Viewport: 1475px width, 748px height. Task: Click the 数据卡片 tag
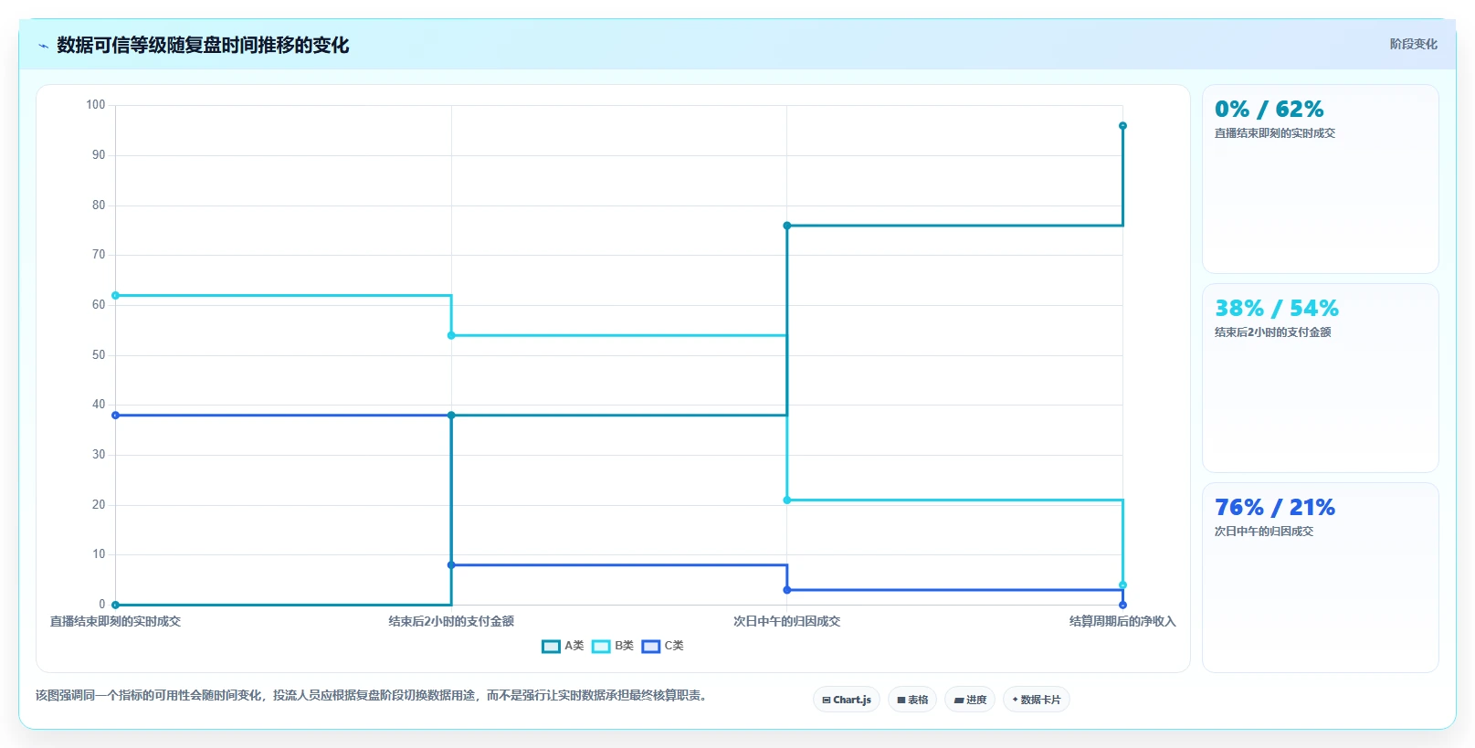click(1037, 700)
